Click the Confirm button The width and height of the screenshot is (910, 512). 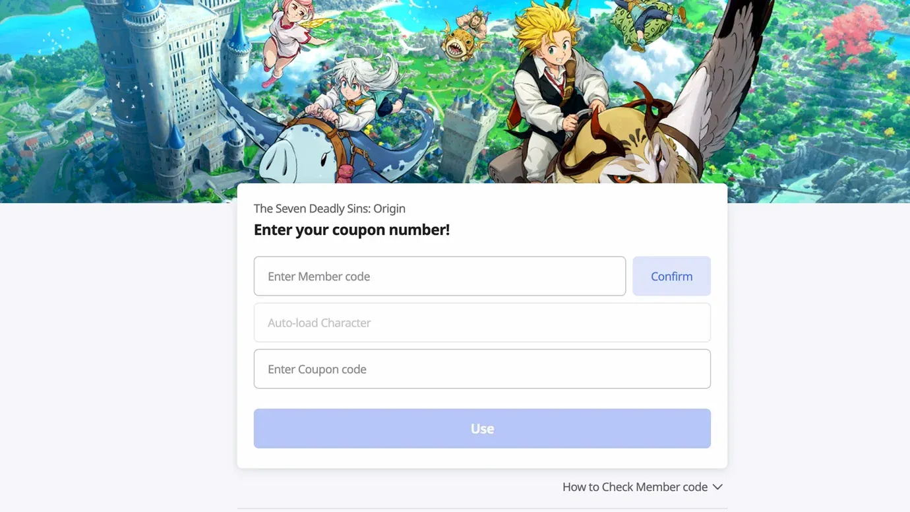(671, 276)
